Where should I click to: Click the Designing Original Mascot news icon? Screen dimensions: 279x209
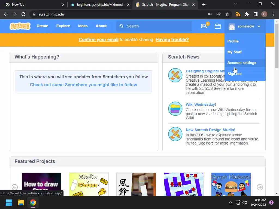pos(175,75)
